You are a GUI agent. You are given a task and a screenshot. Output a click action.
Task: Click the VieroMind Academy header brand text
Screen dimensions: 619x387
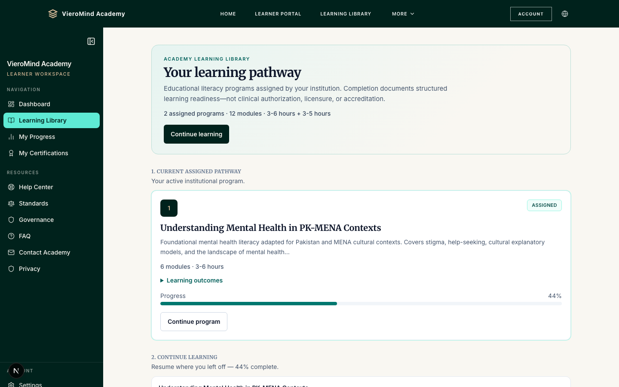(x=93, y=14)
